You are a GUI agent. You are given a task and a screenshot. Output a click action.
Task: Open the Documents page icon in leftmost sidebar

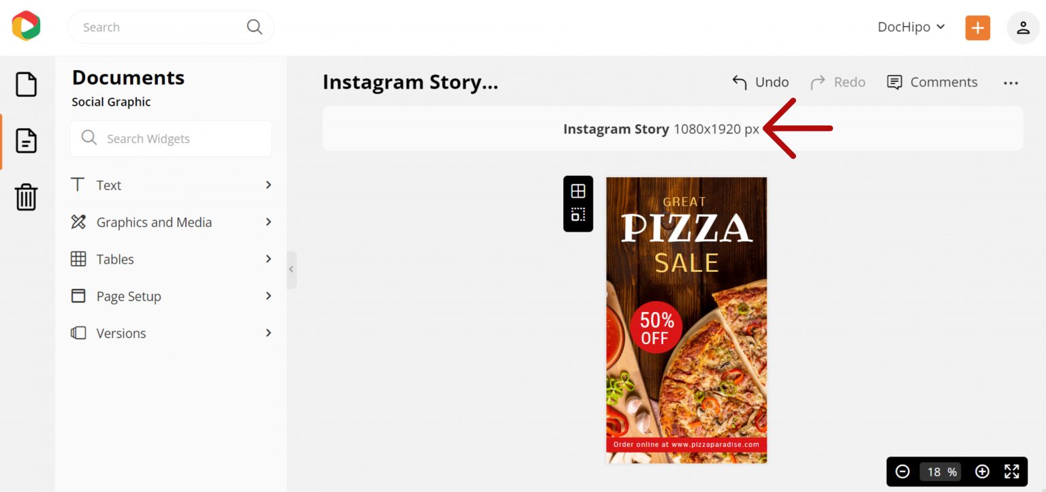tap(26, 141)
